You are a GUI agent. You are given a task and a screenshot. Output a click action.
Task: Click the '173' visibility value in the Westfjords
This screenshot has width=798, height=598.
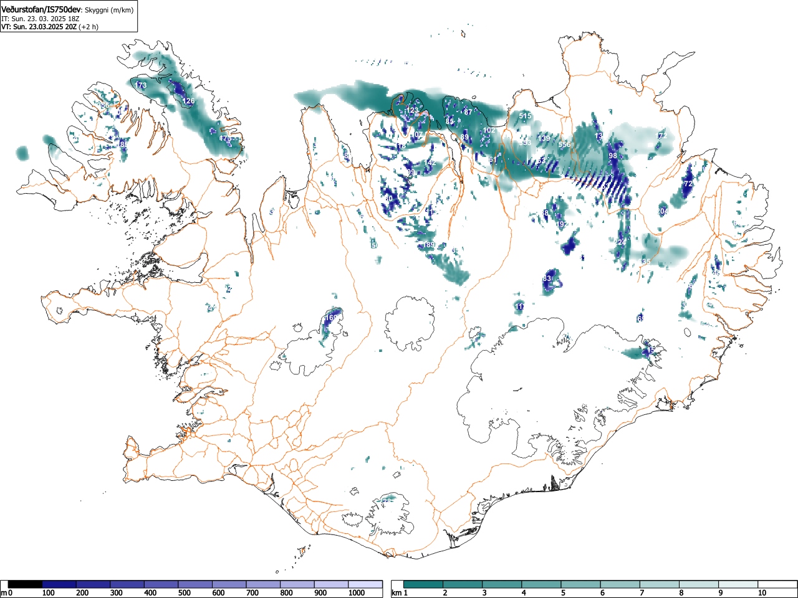click(142, 85)
